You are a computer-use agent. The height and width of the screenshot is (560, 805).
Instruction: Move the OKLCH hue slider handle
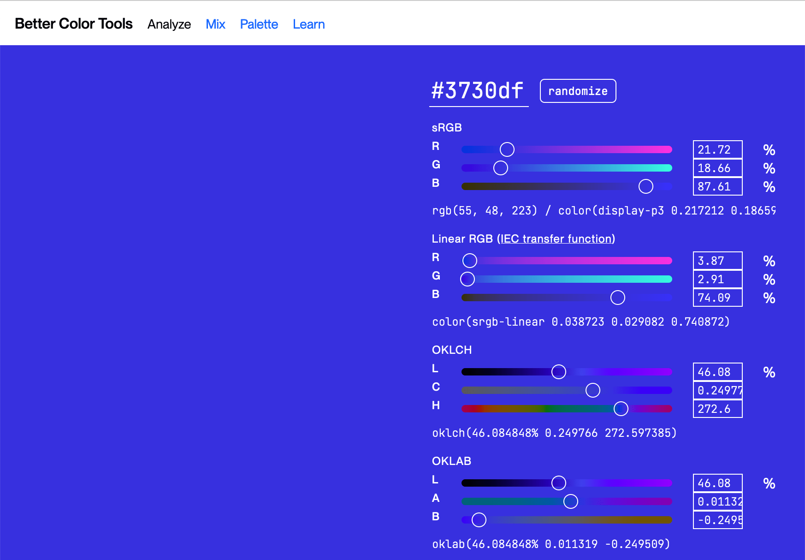(x=621, y=409)
